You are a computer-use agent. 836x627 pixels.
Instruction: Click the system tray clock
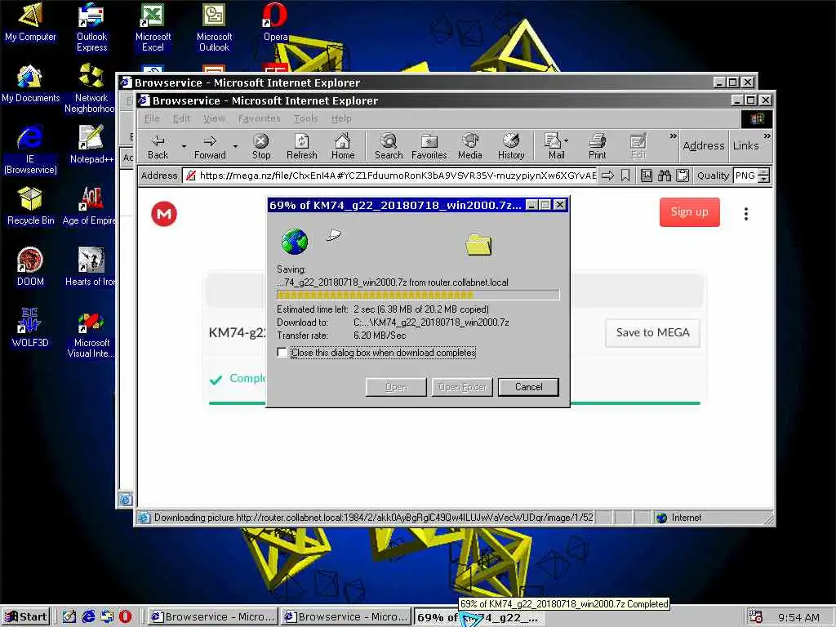click(798, 617)
